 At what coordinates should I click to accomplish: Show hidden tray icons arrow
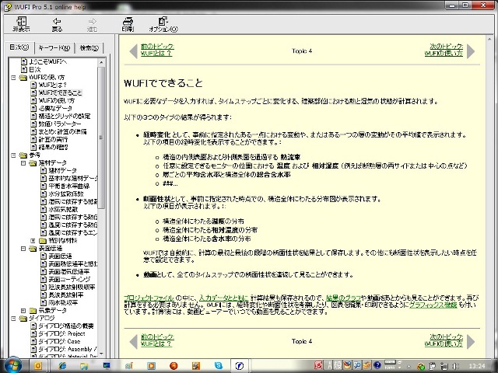coord(409,366)
